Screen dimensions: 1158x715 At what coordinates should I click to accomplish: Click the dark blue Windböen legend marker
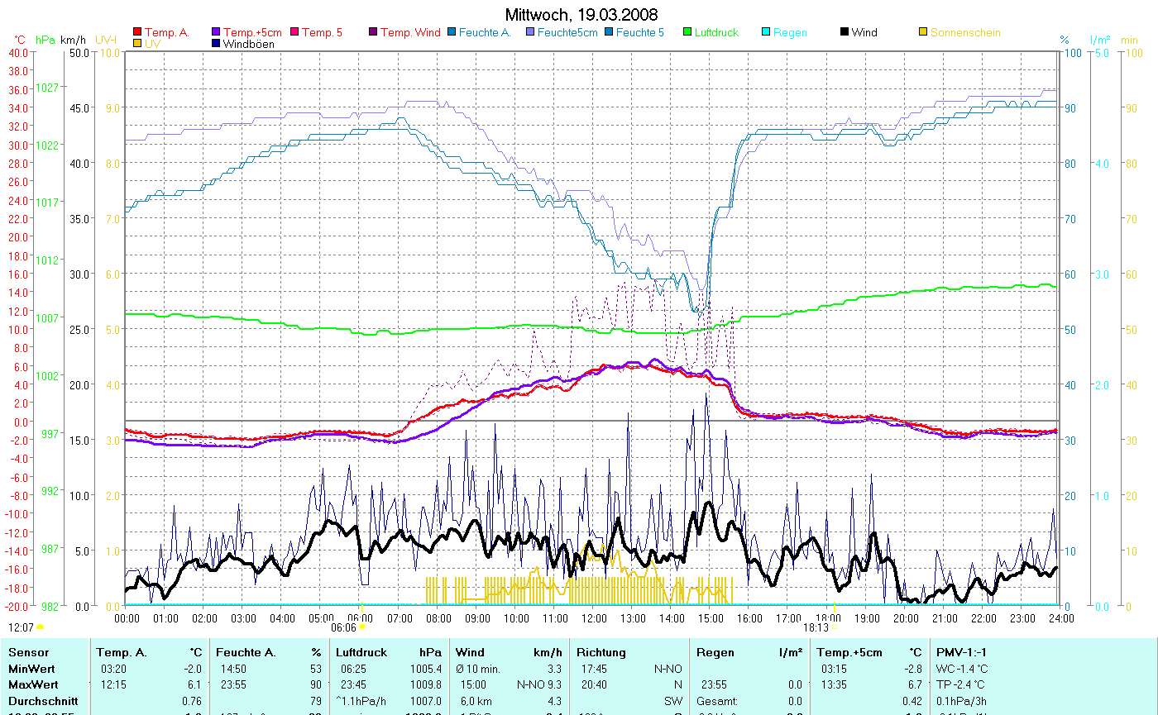[x=216, y=44]
